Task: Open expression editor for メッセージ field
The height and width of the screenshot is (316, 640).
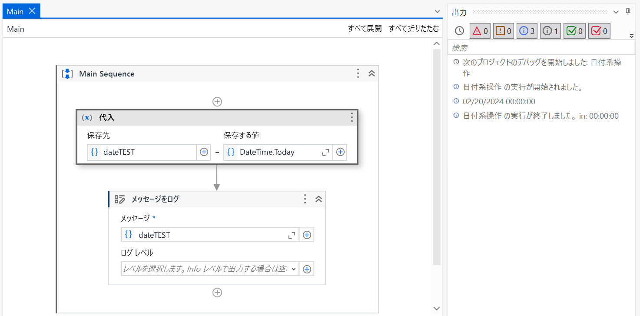Action: (292, 235)
